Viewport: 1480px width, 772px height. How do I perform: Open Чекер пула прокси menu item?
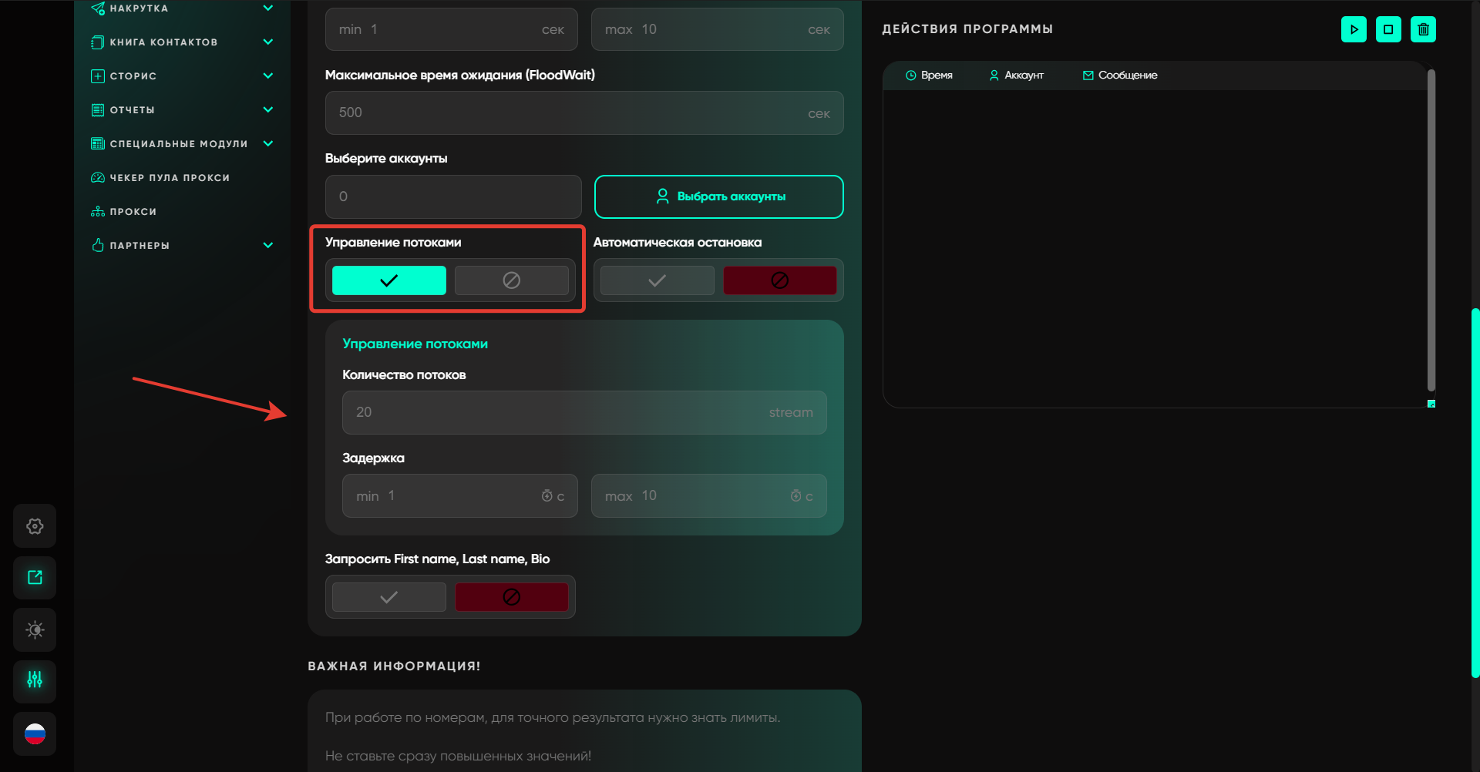click(x=170, y=178)
